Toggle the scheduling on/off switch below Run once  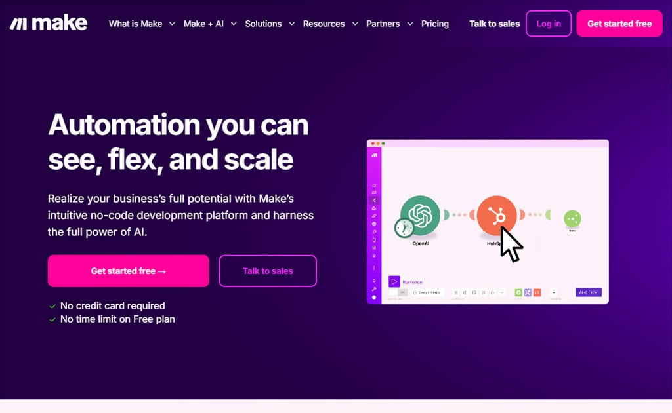point(398,292)
